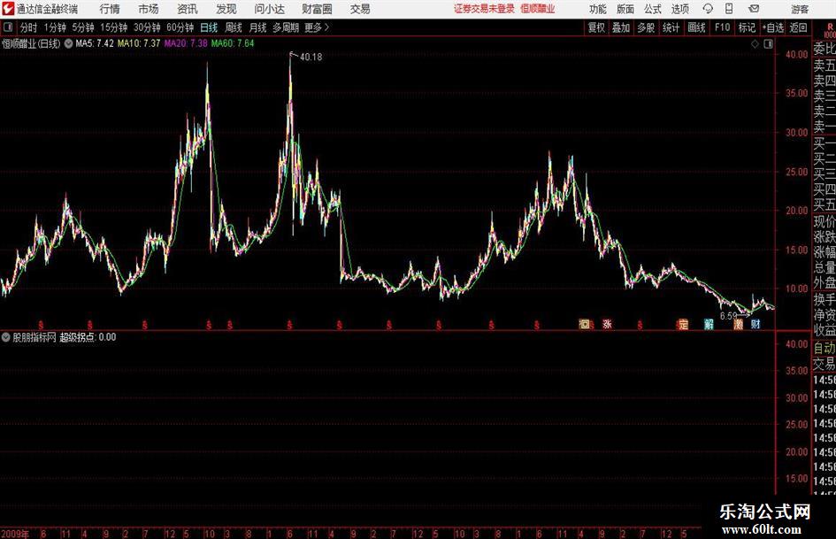The image size is (836, 539).
Task: Click the 返回 back button
Action: (x=798, y=27)
